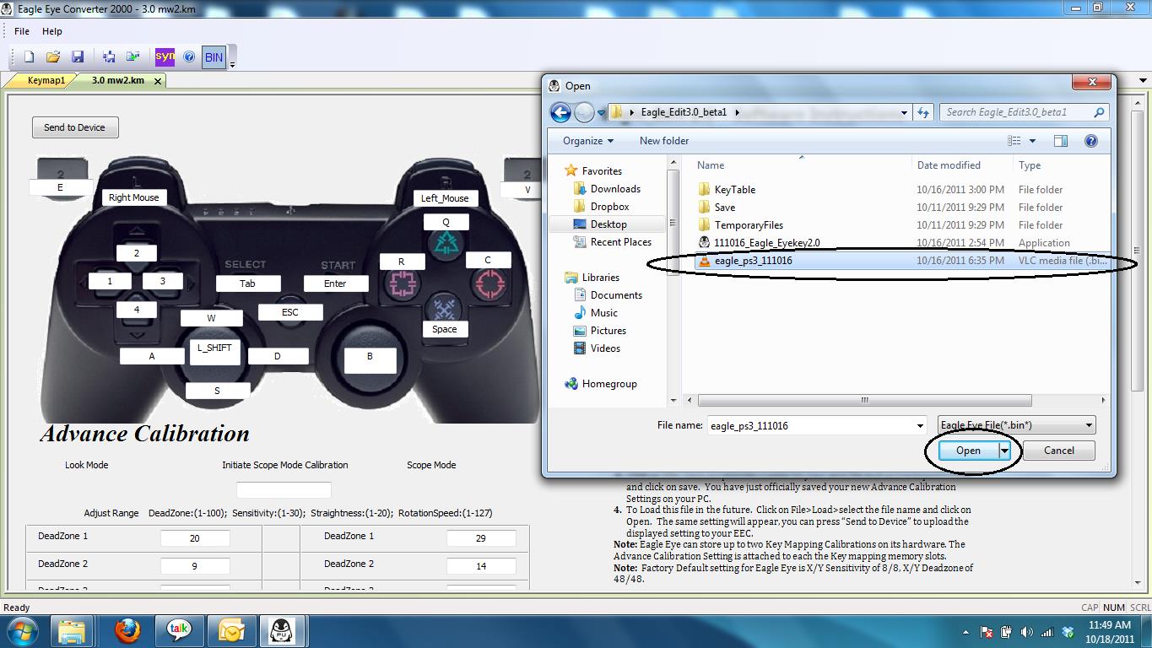Open the toolbar overflow options arrow
Viewport: 1152px width, 648px height.
click(x=232, y=64)
